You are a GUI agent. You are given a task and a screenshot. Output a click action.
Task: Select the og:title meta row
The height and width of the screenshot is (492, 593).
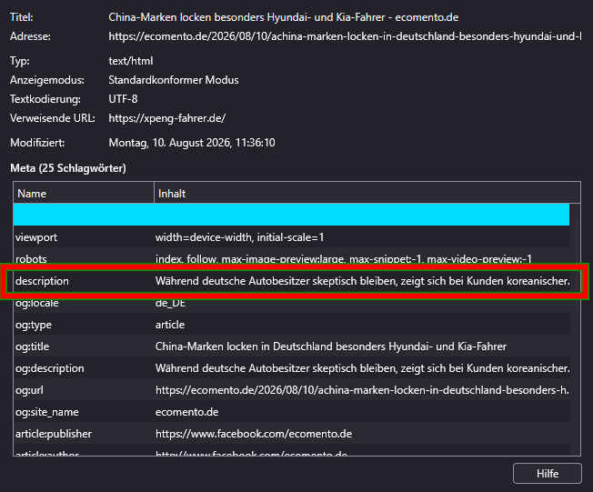(x=291, y=346)
